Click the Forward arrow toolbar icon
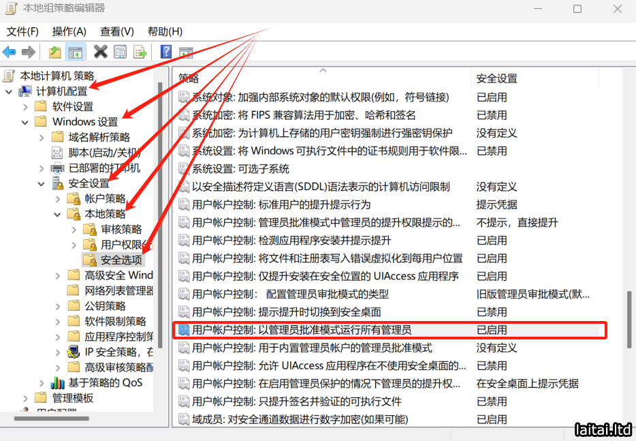Screen dimensions: 636x441 pyautogui.click(x=29, y=52)
